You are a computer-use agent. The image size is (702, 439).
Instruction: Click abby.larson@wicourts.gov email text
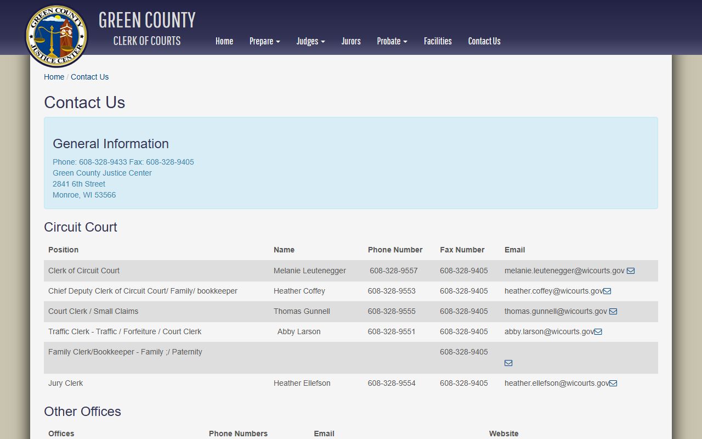[550, 331]
